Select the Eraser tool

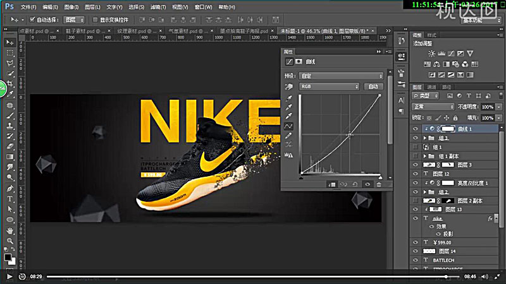(x=10, y=146)
